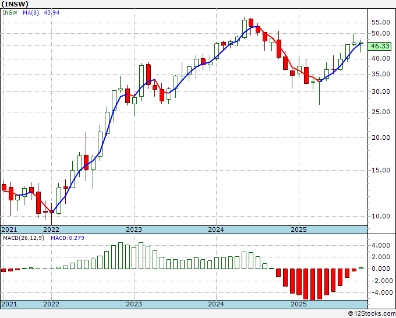Click the 2.000 MACD axis label
Viewport: 396px width, 318px height.
(382, 257)
